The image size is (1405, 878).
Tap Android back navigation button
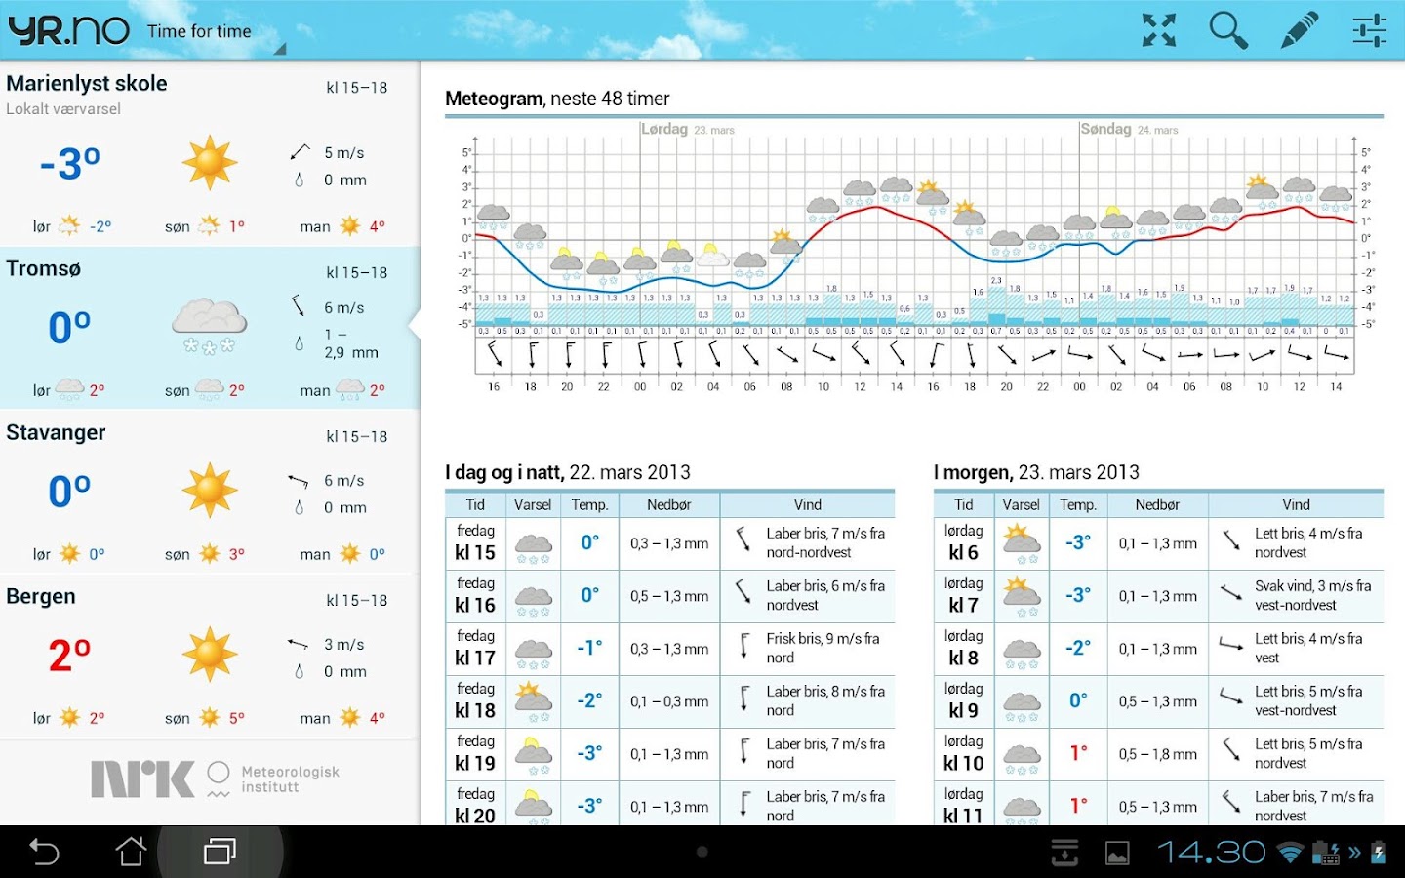(x=45, y=852)
